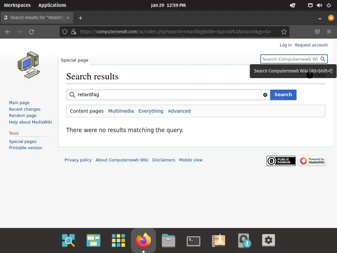Open Help about MediaWiki
337x253 pixels.
tap(30, 122)
